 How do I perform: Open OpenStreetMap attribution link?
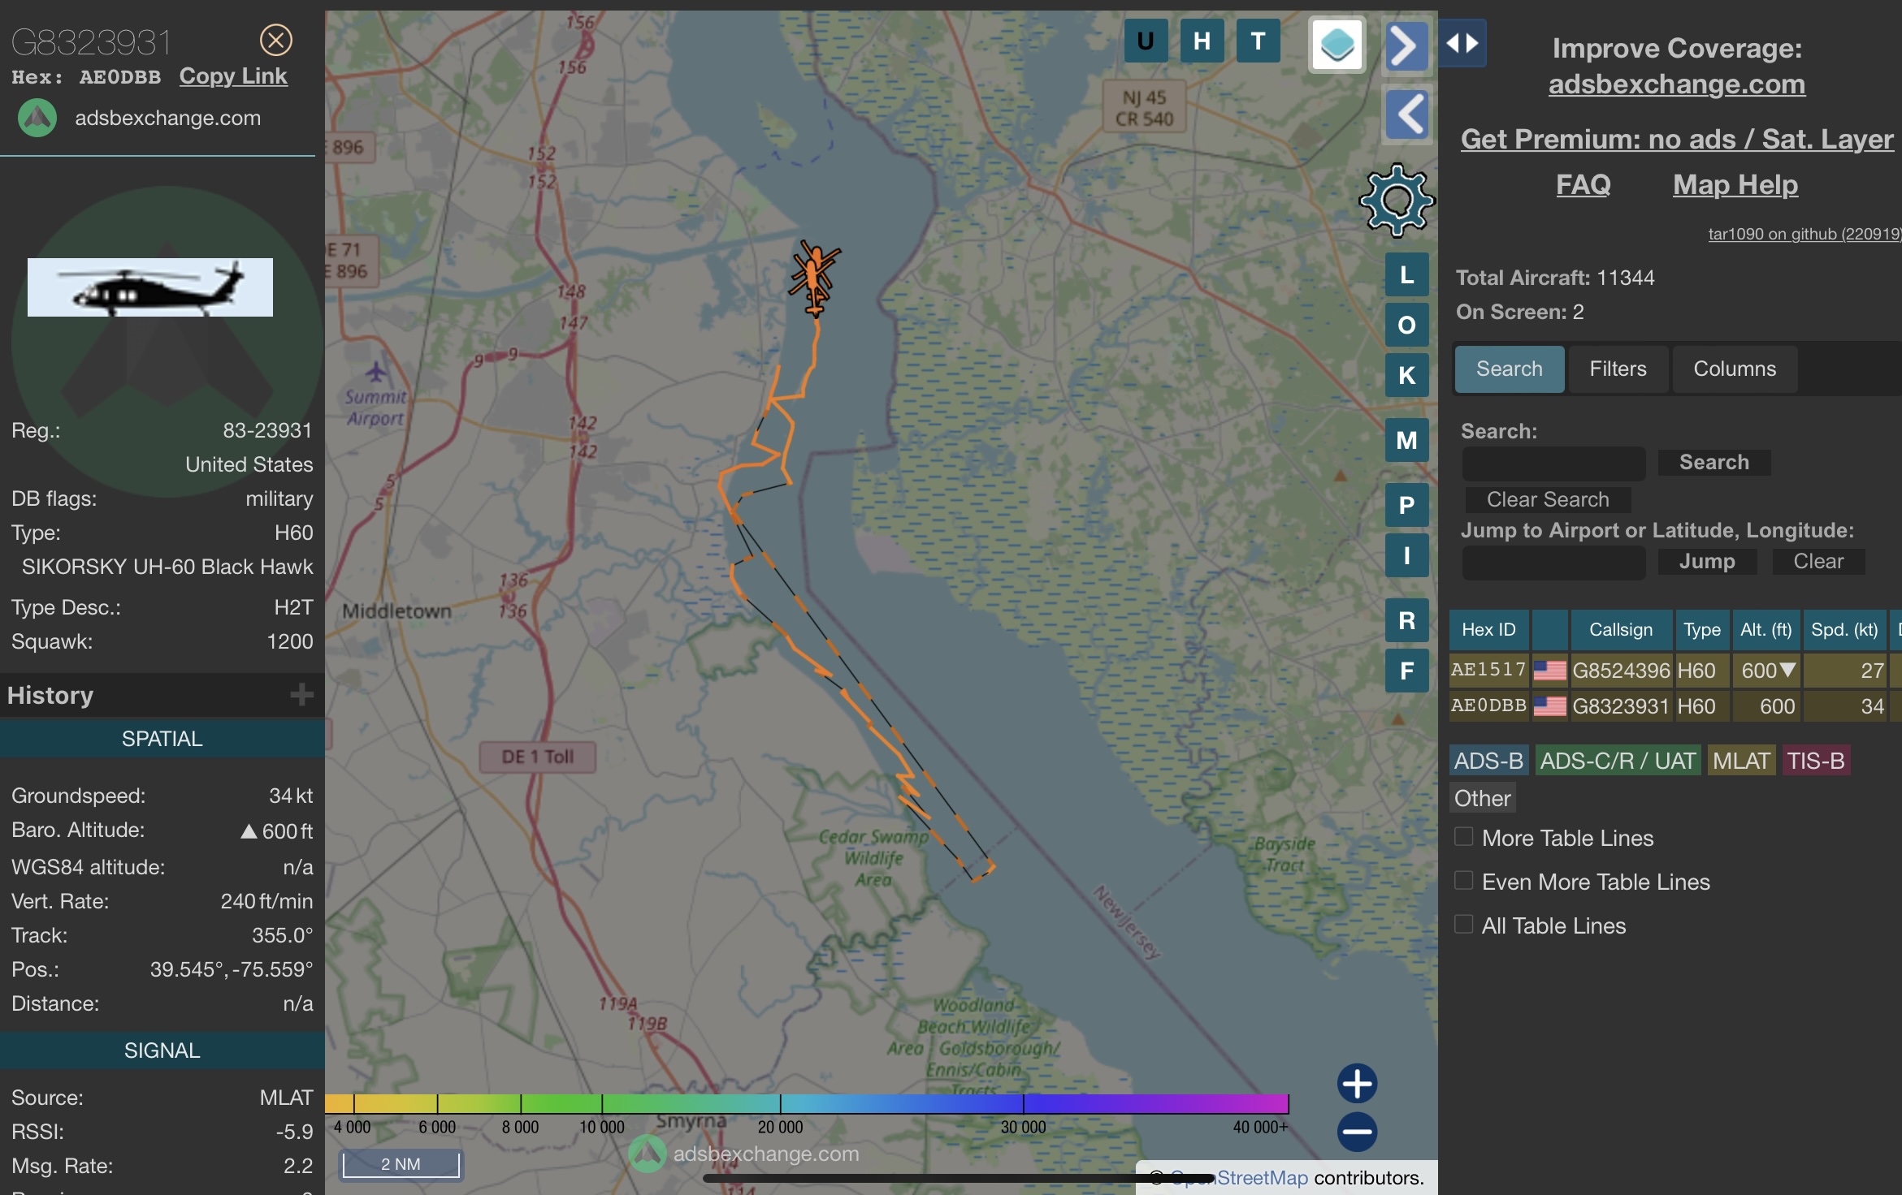tap(1239, 1178)
